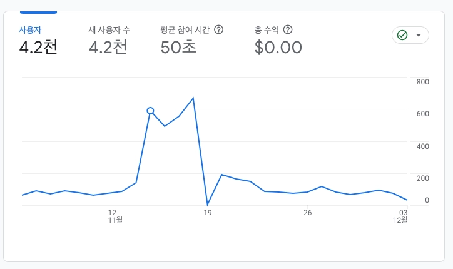Image resolution: width=453 pixels, height=269 pixels.
Task: Click help icon next to 총 수익
Action: pos(288,30)
